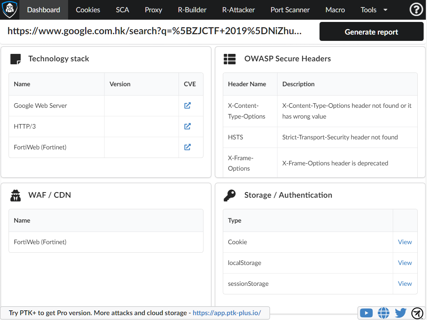View sessionStorage contents
Image resolution: width=427 pixels, height=320 pixels.
[405, 284]
